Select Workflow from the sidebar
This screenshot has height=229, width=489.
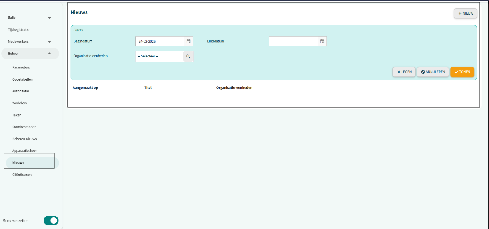tap(20, 103)
